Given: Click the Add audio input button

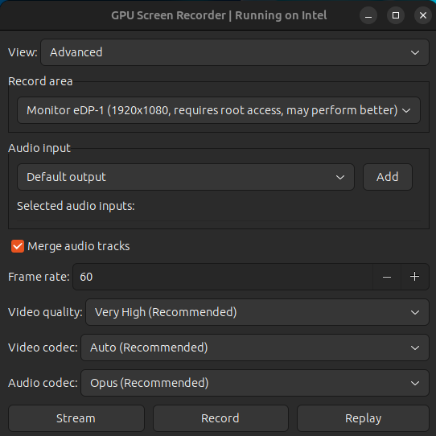Looking at the screenshot, I should 388,177.
